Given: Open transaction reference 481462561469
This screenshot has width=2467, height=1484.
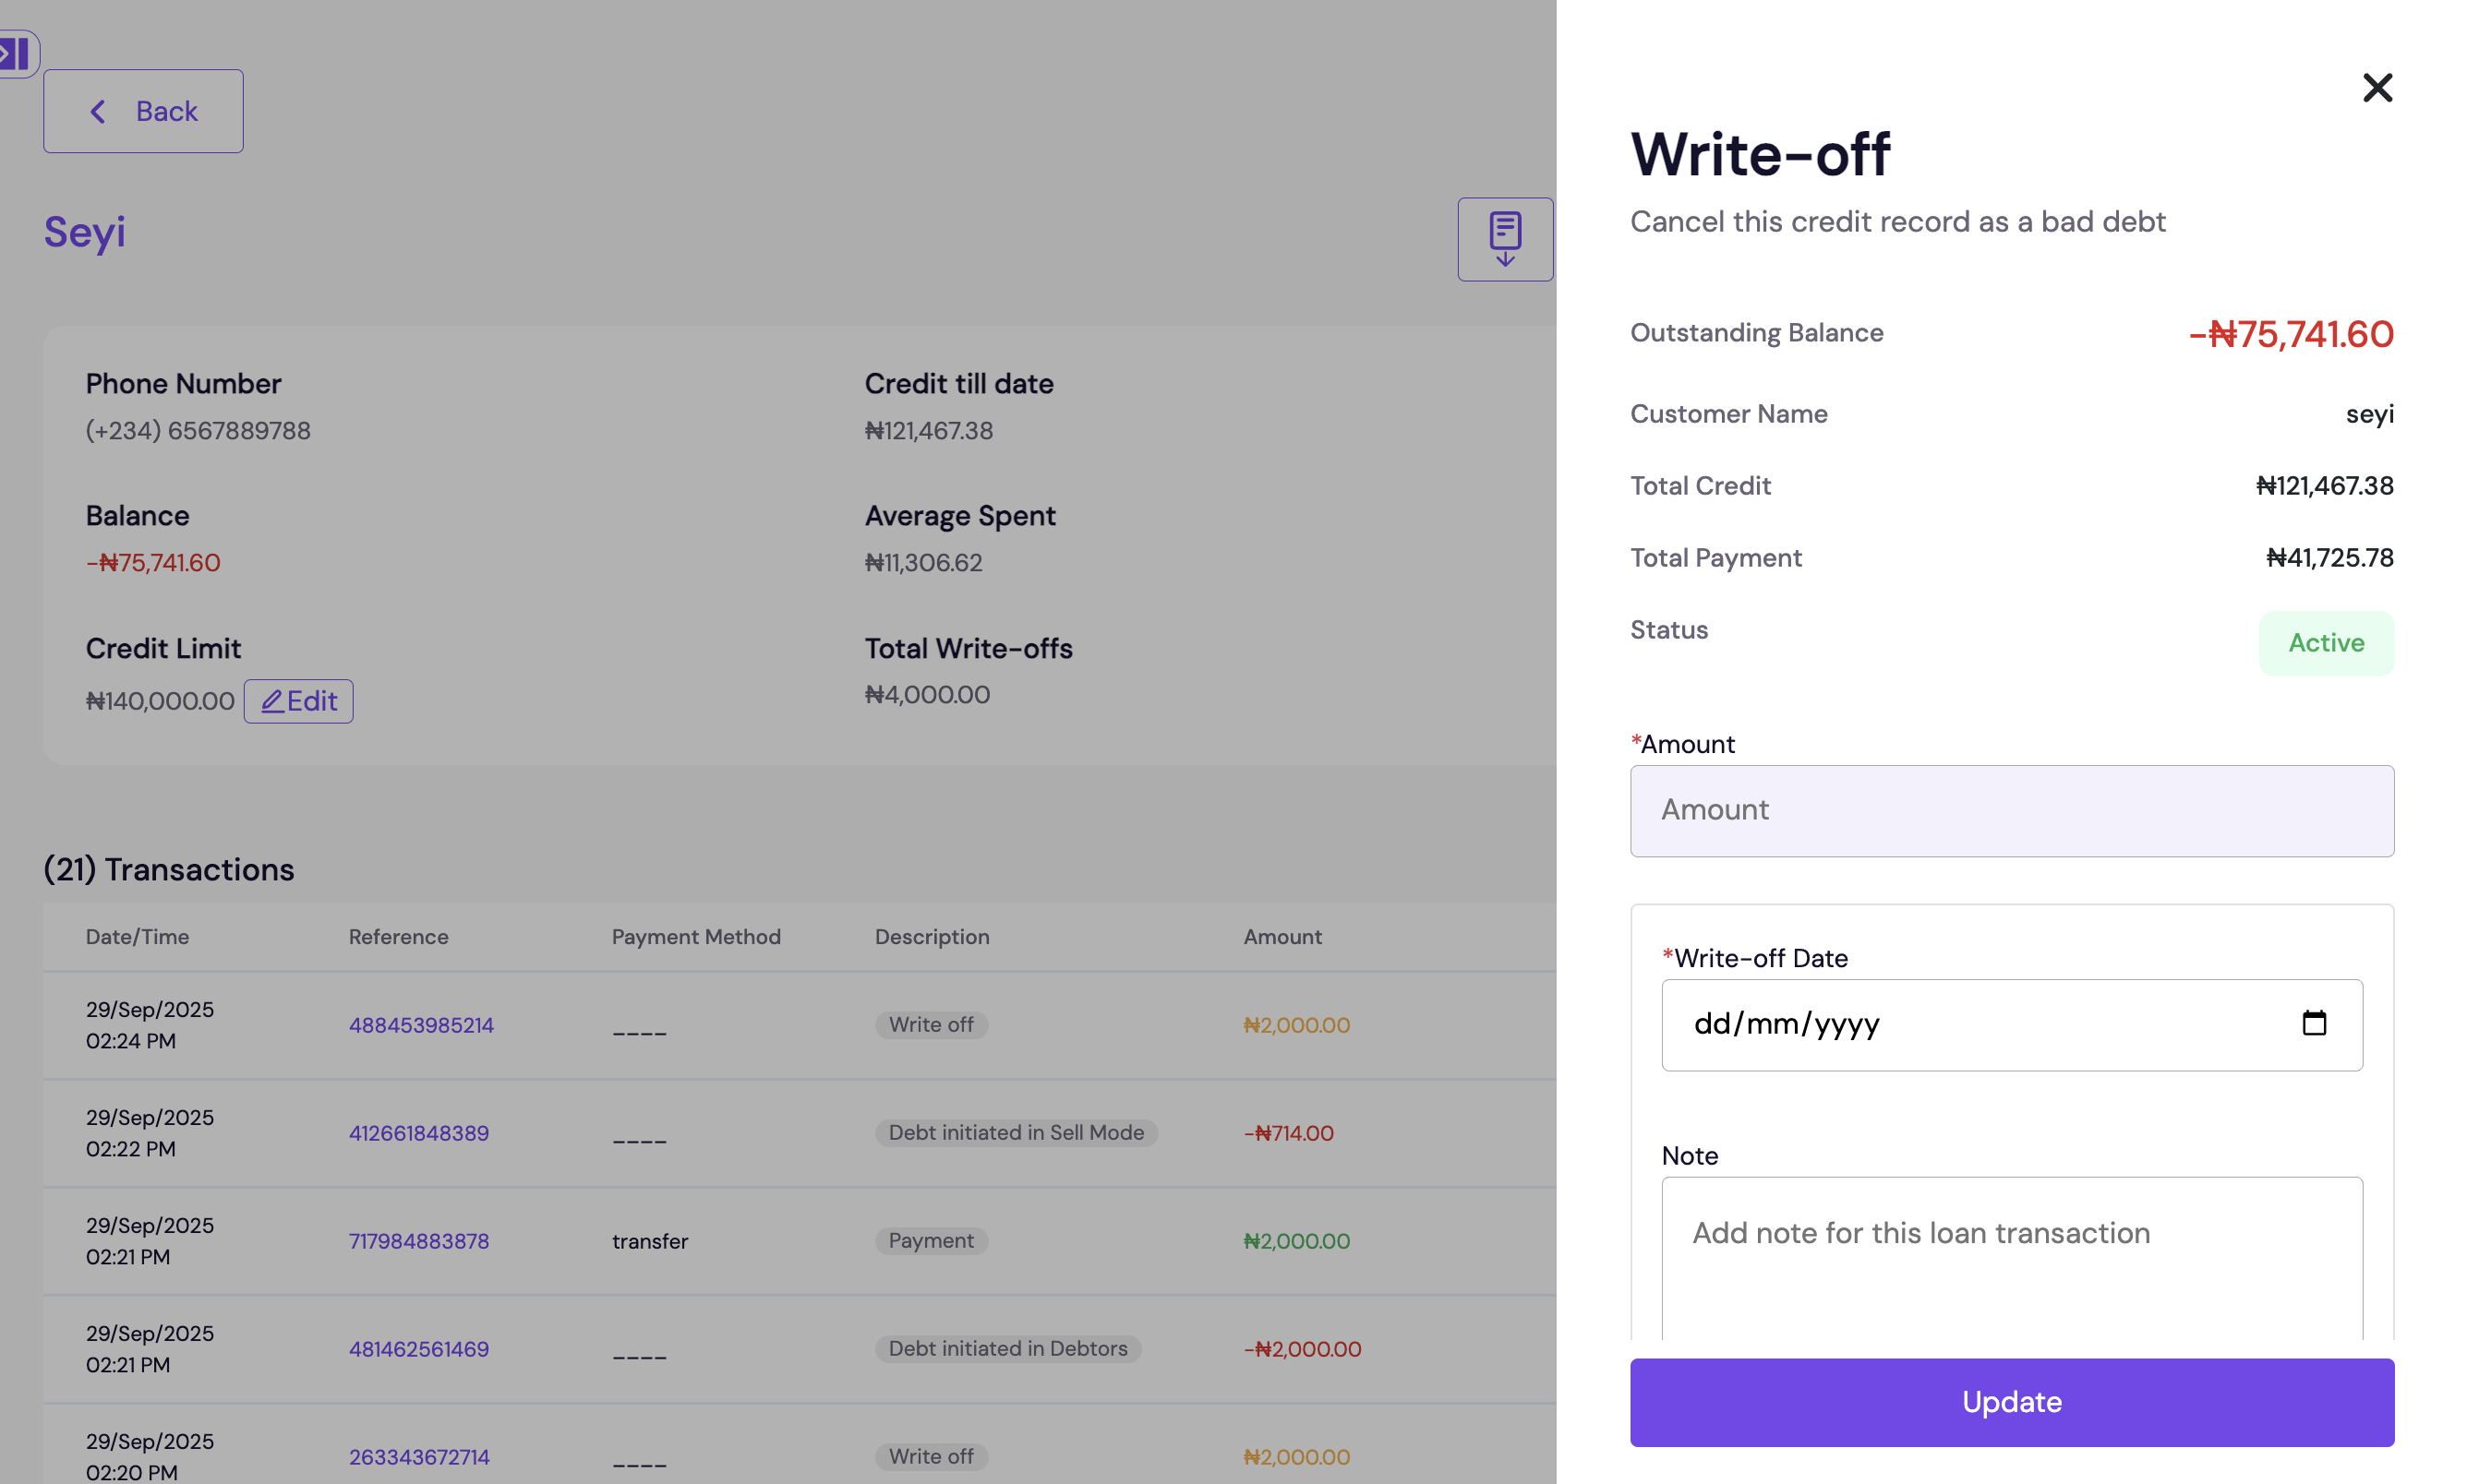Looking at the screenshot, I should click(418, 1349).
